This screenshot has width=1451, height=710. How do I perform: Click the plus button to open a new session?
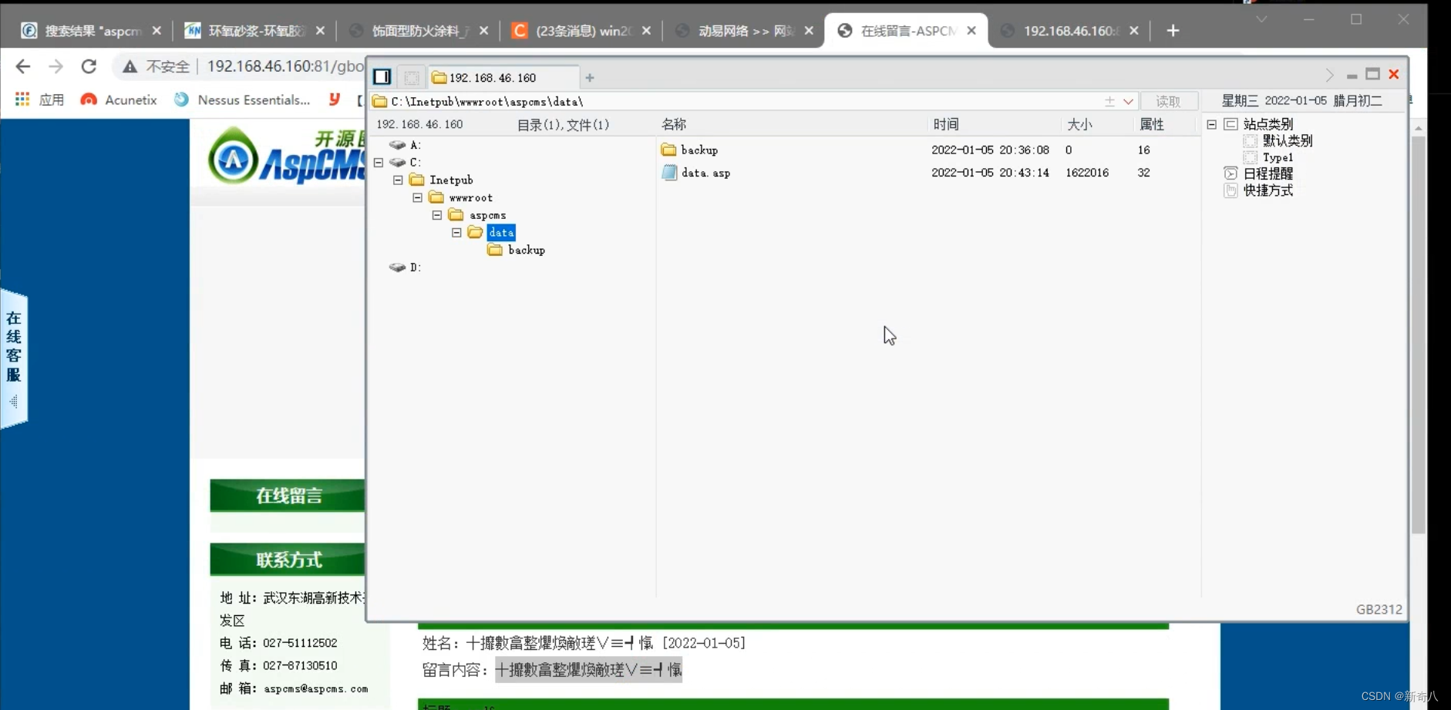[x=589, y=77]
